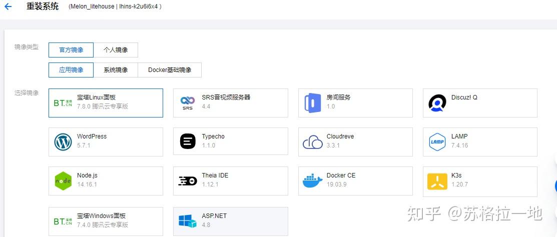This screenshot has height=237, width=557.
Task: Open the Docker基础镜像 tab
Action: tap(170, 70)
